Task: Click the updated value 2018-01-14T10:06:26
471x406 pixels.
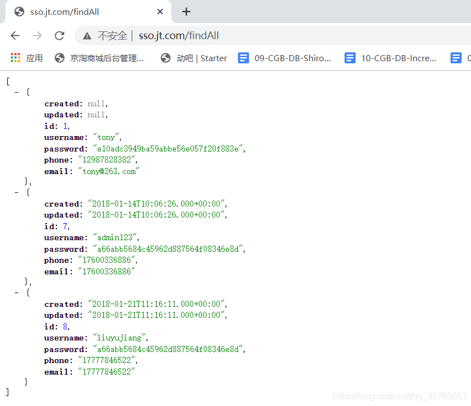Action: tap(156, 215)
